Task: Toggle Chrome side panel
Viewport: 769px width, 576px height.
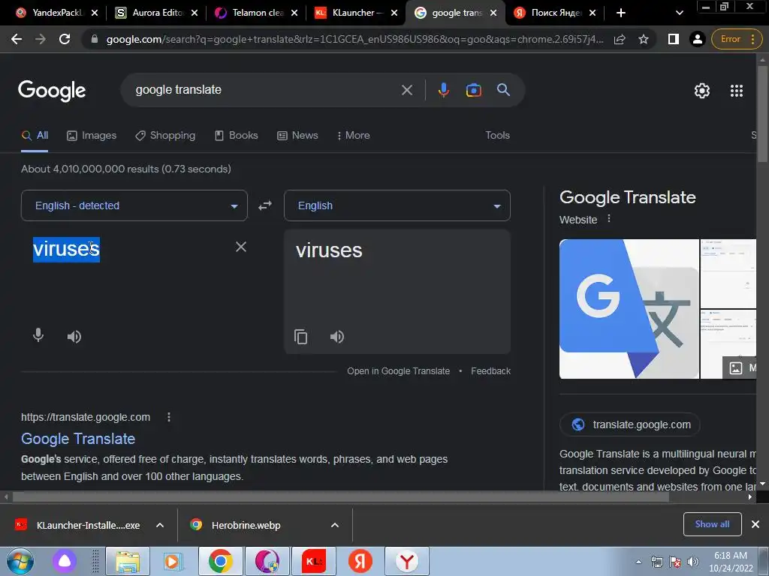Action: point(674,39)
